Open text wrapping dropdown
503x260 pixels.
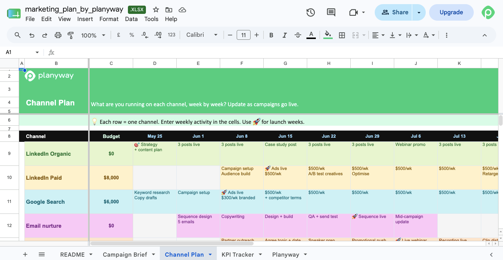412,35
